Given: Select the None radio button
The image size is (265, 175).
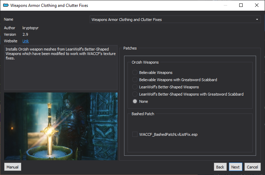Looking at the screenshot, I should point(135,101).
